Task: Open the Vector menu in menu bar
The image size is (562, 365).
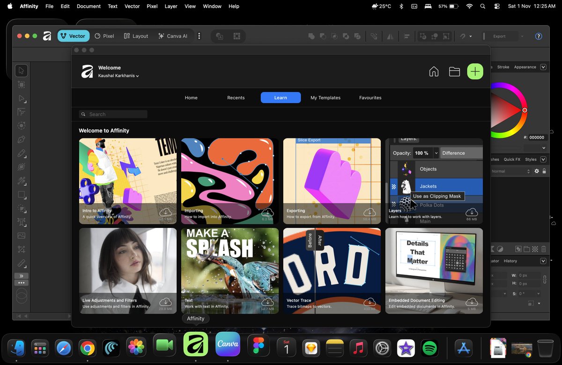Action: click(x=132, y=6)
